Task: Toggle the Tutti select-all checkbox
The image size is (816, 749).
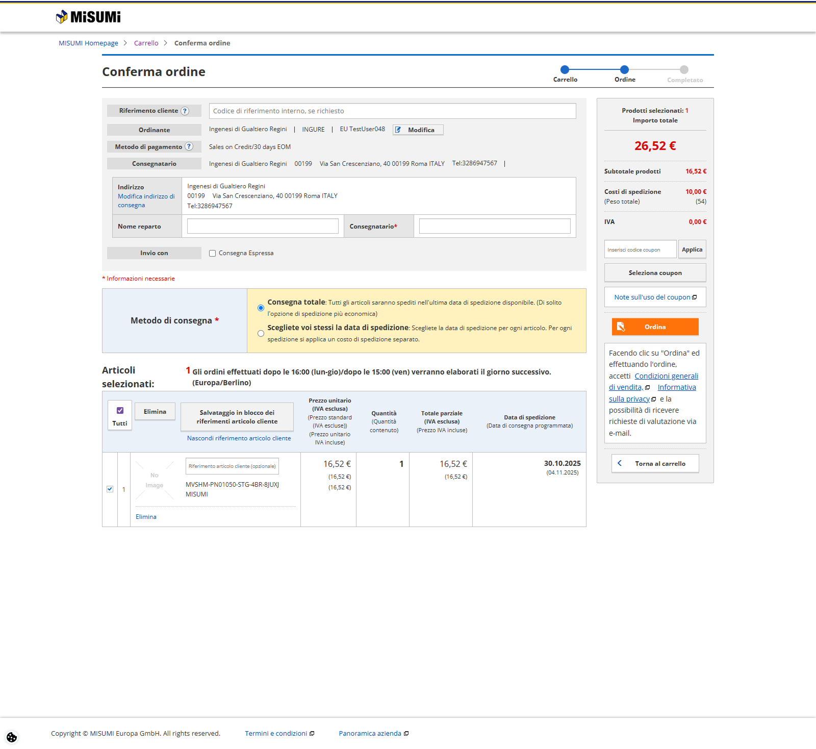Action: [120, 411]
